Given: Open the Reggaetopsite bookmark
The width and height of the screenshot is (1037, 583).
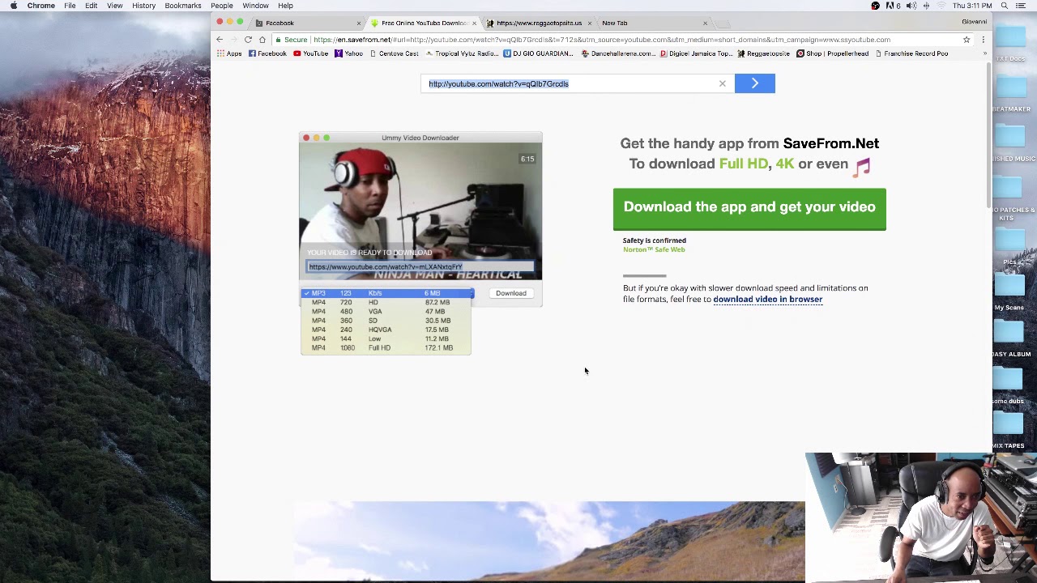Looking at the screenshot, I should click(763, 53).
